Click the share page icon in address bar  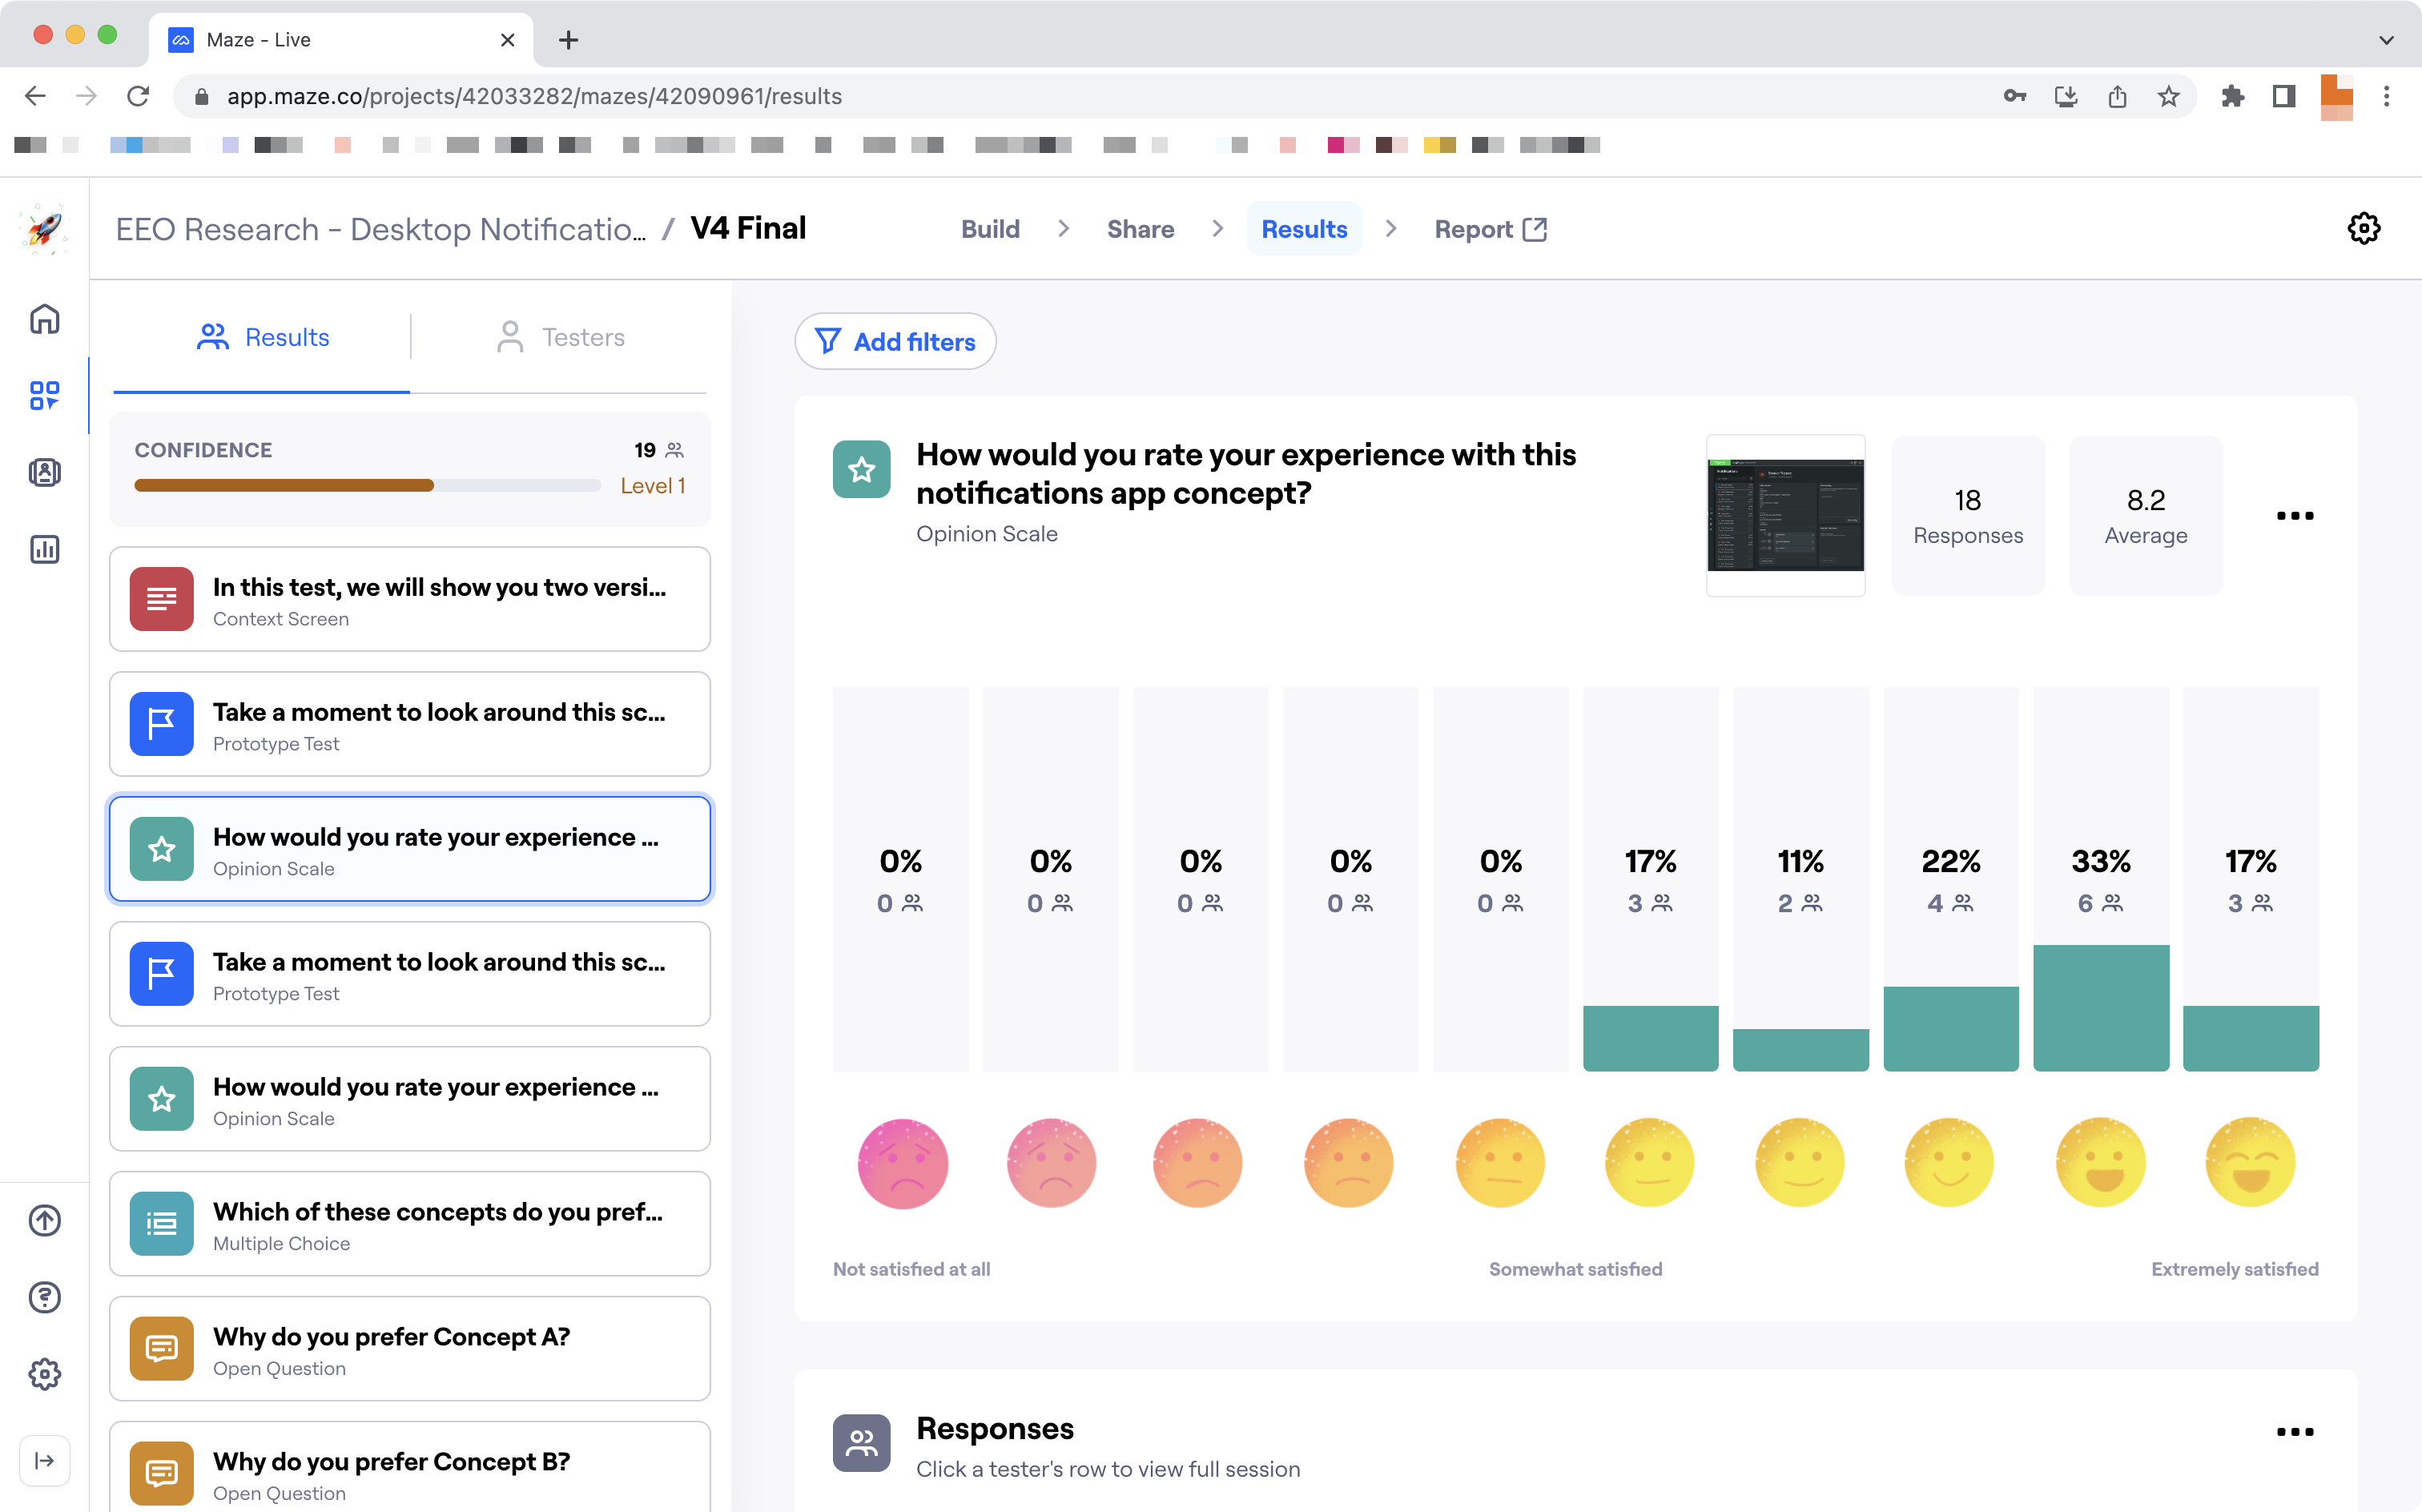(2117, 96)
